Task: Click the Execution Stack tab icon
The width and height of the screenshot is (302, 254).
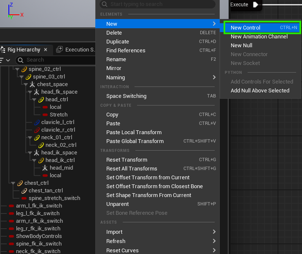Action: [59, 50]
